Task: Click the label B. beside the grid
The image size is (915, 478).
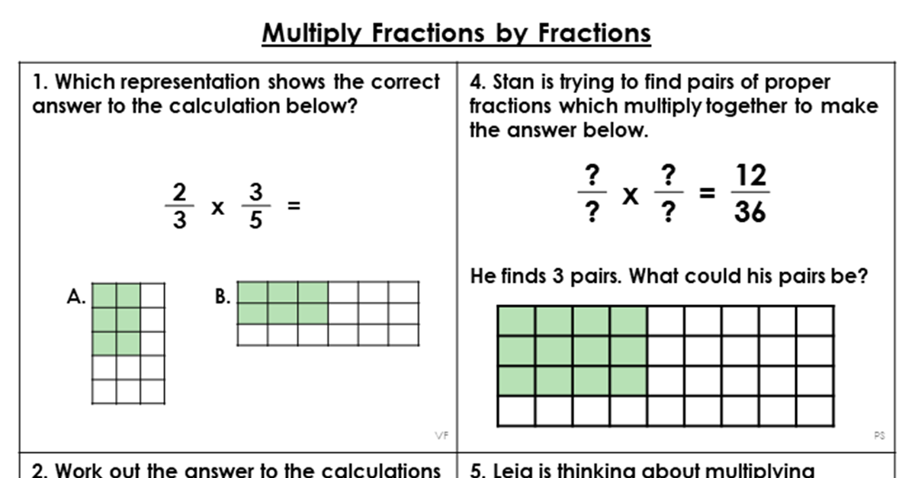Action: point(223,297)
